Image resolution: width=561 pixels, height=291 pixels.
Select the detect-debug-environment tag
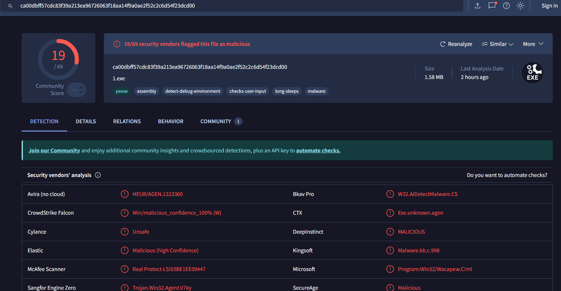pos(193,91)
